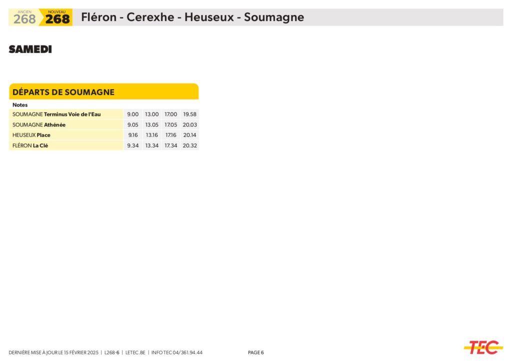
Task: Click the SAMEDI heading
Action: point(30,50)
